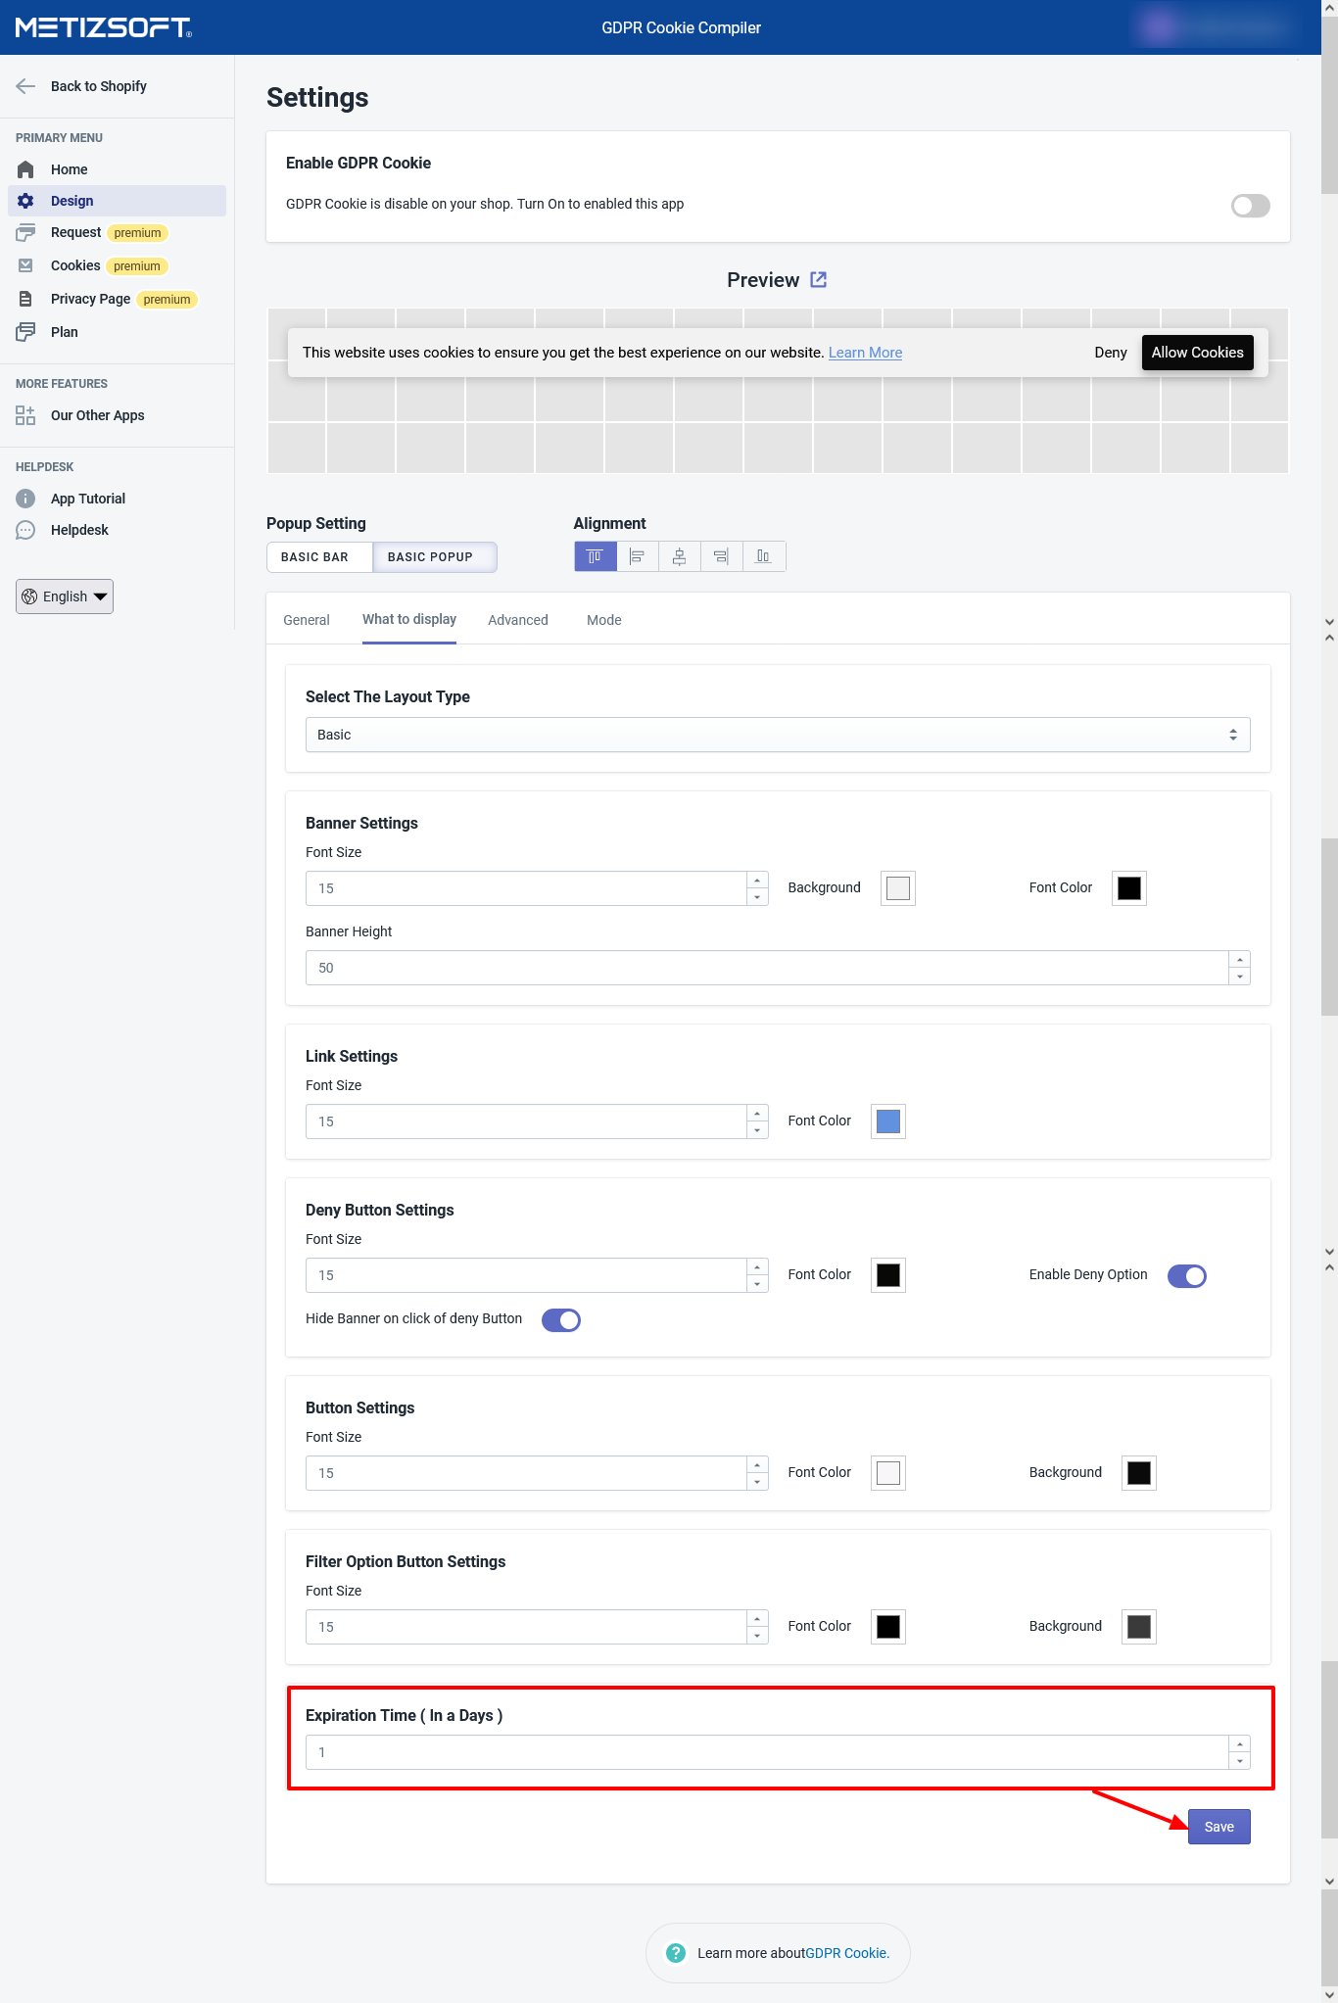Open the Link Settings blue font color swatch

888,1121
